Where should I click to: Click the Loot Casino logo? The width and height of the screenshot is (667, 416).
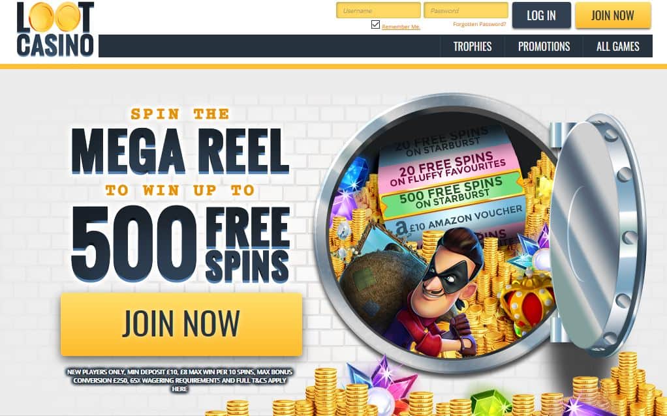point(55,29)
